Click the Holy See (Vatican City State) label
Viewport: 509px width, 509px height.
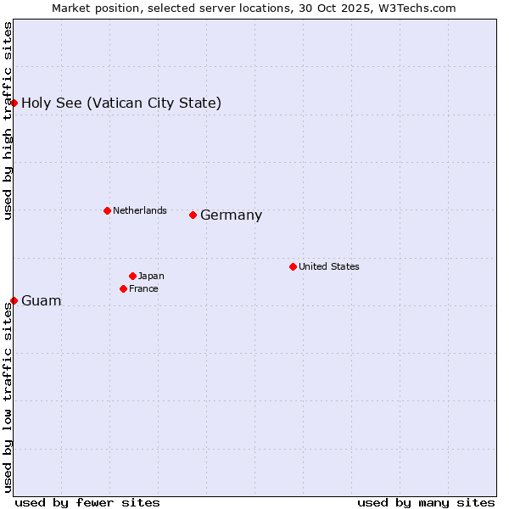(x=121, y=103)
